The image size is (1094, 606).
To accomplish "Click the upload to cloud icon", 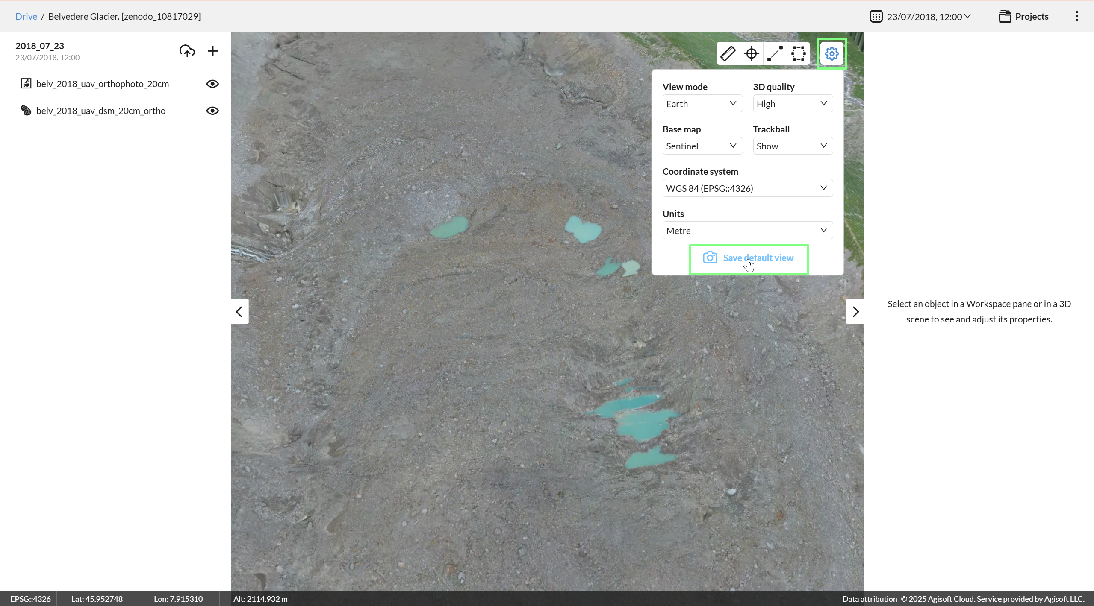I will (187, 51).
